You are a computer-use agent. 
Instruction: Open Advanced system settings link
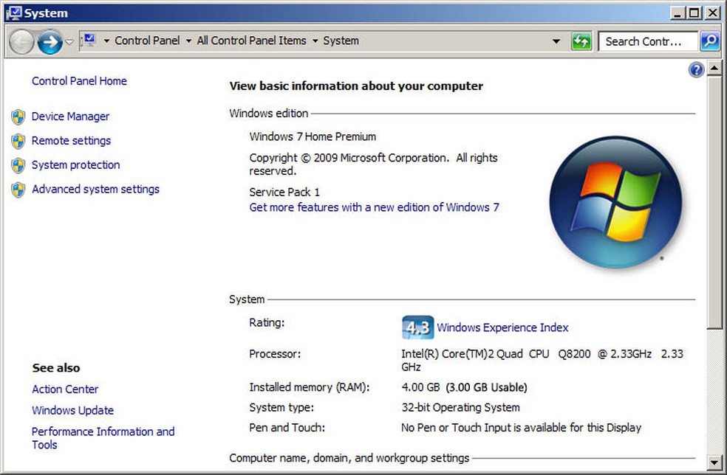pyautogui.click(x=95, y=189)
